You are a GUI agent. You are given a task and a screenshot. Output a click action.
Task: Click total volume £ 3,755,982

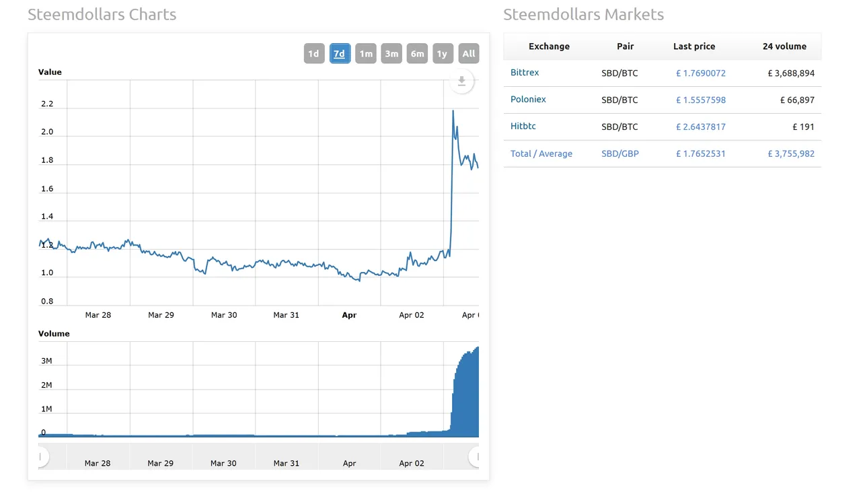(x=791, y=153)
